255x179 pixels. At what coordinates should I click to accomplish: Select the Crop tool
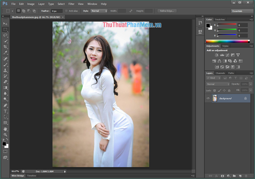coord(5,47)
